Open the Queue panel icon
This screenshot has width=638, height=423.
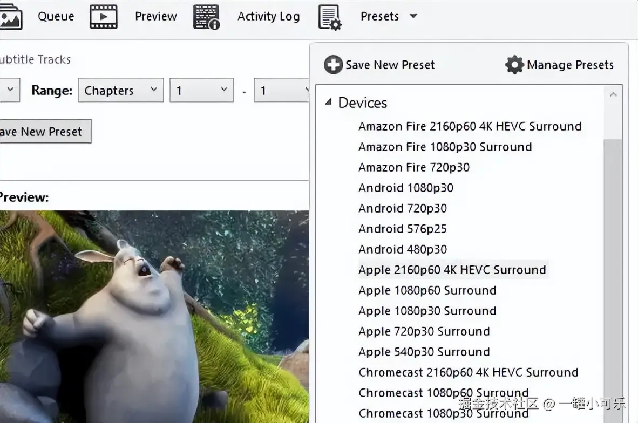coord(11,16)
